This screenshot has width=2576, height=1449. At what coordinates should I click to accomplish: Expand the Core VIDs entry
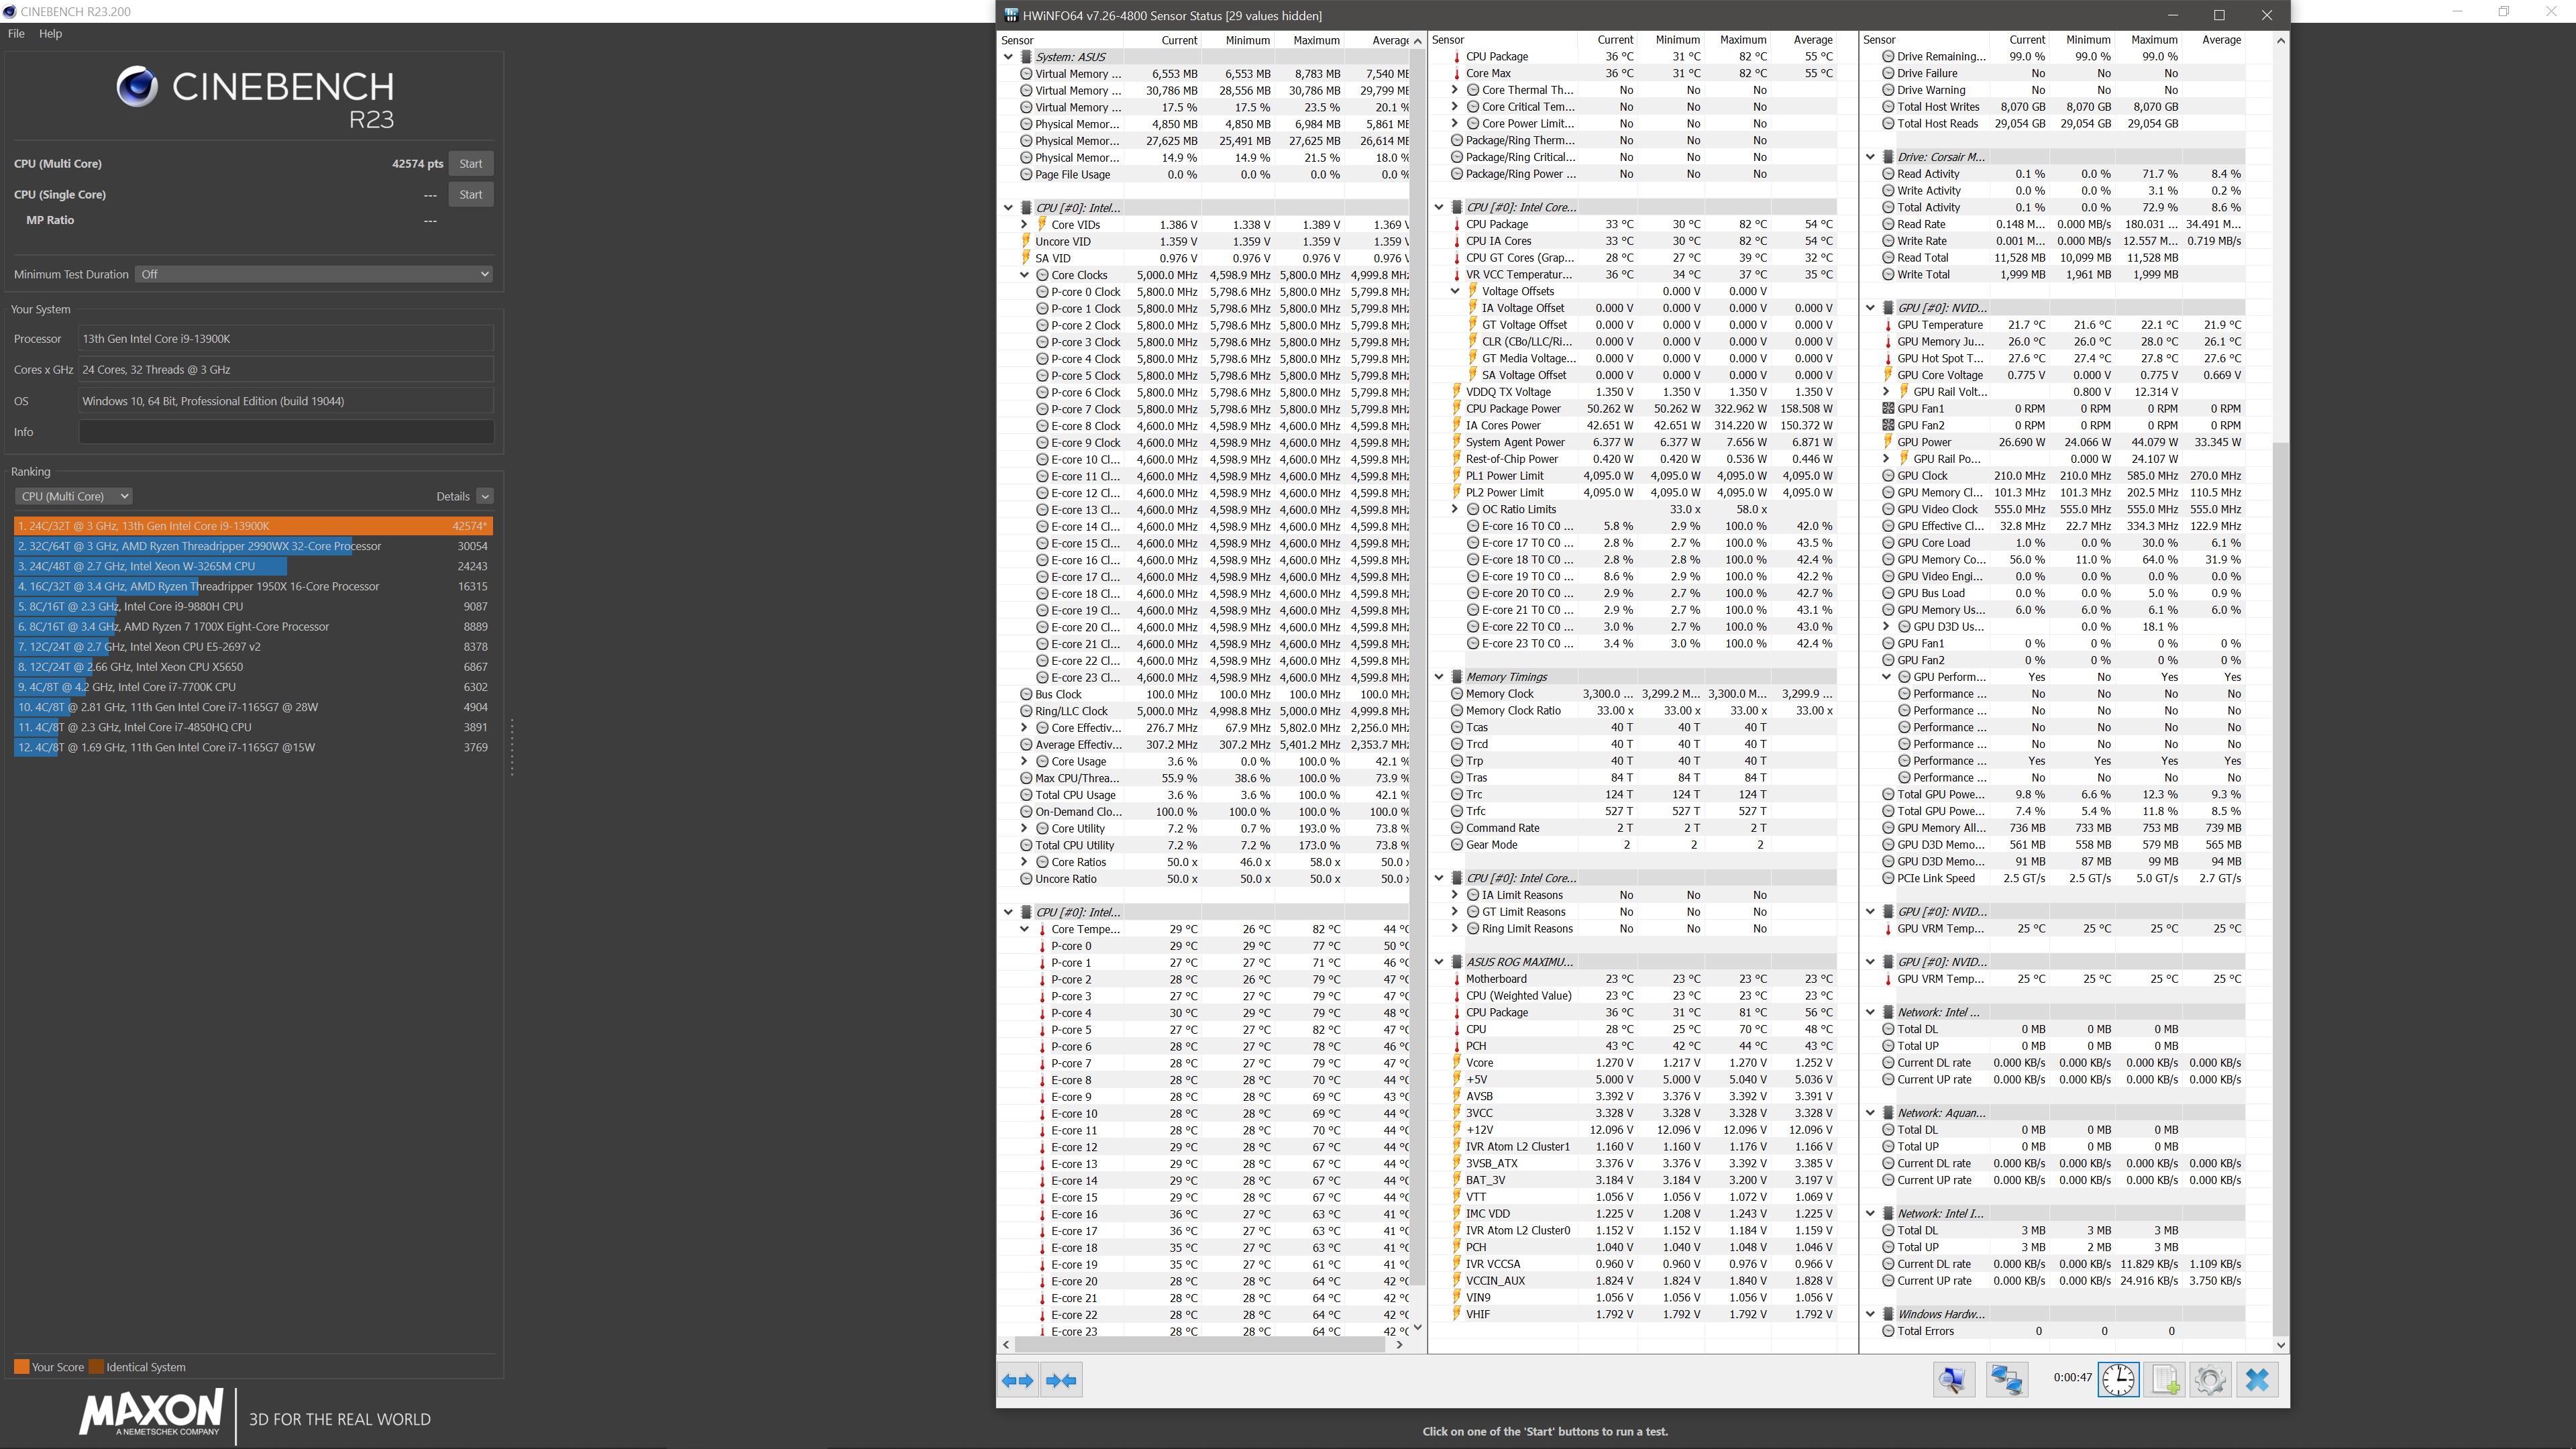(1024, 225)
